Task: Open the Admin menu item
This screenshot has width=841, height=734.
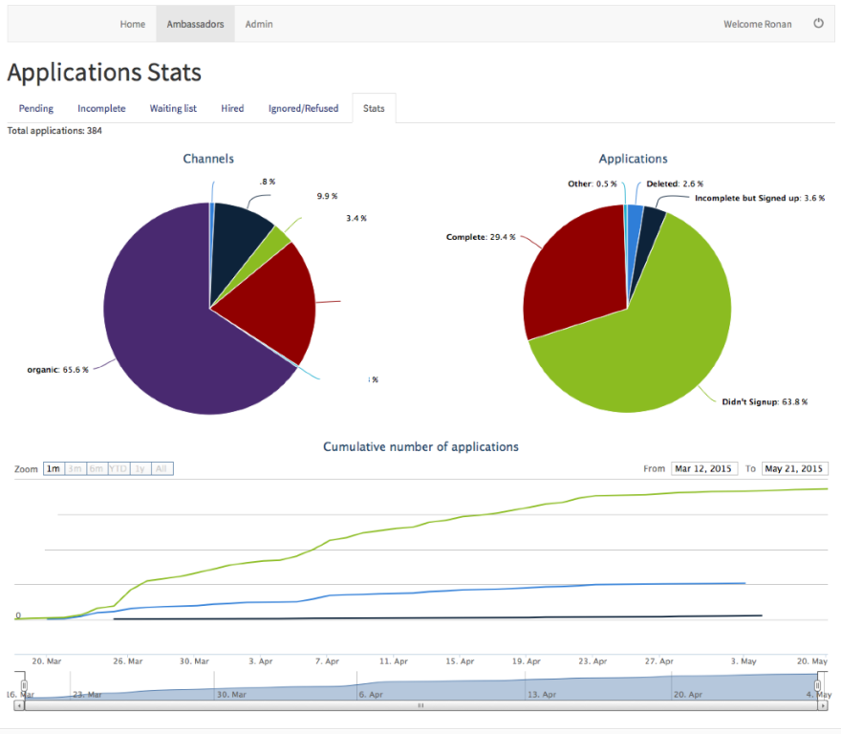Action: pos(259,24)
